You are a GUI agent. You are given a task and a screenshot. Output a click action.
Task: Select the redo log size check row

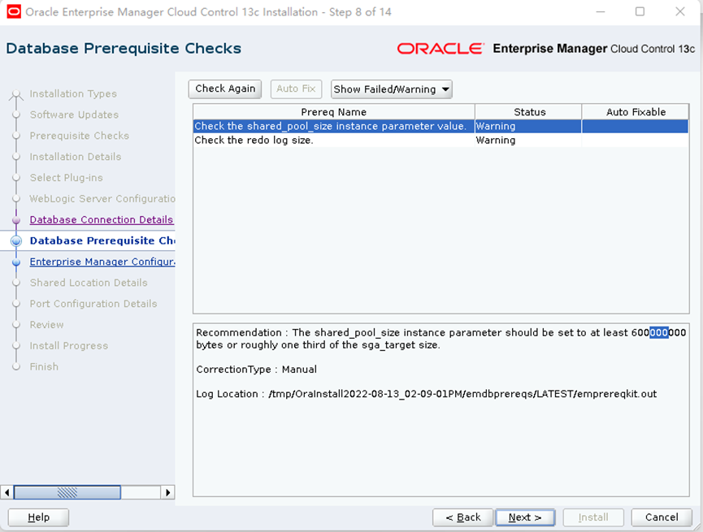pos(333,141)
